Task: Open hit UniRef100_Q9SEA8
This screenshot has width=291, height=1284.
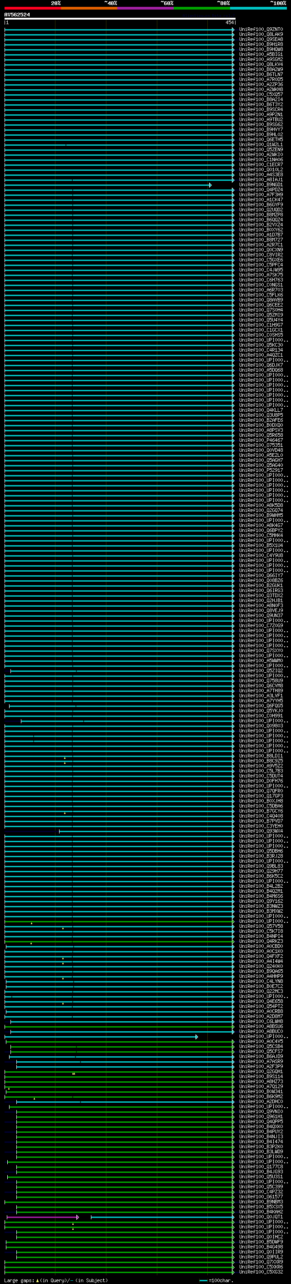Action: pyautogui.click(x=261, y=40)
